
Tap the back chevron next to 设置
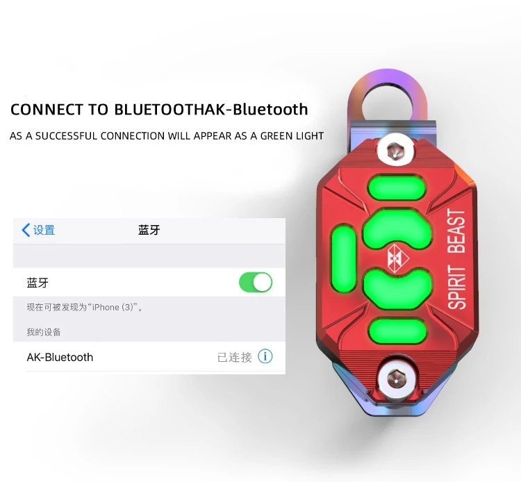26,230
